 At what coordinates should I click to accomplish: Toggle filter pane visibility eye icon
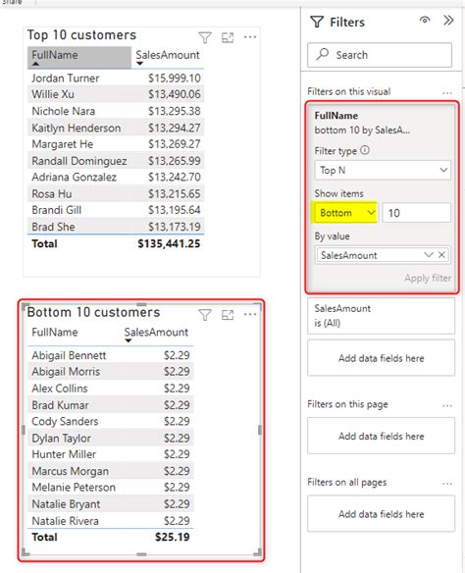click(425, 20)
